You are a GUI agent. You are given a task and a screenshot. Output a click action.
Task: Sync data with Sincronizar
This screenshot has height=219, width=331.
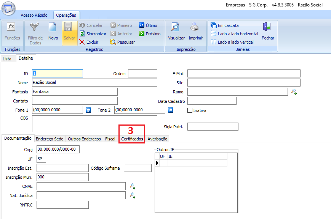click(x=93, y=34)
